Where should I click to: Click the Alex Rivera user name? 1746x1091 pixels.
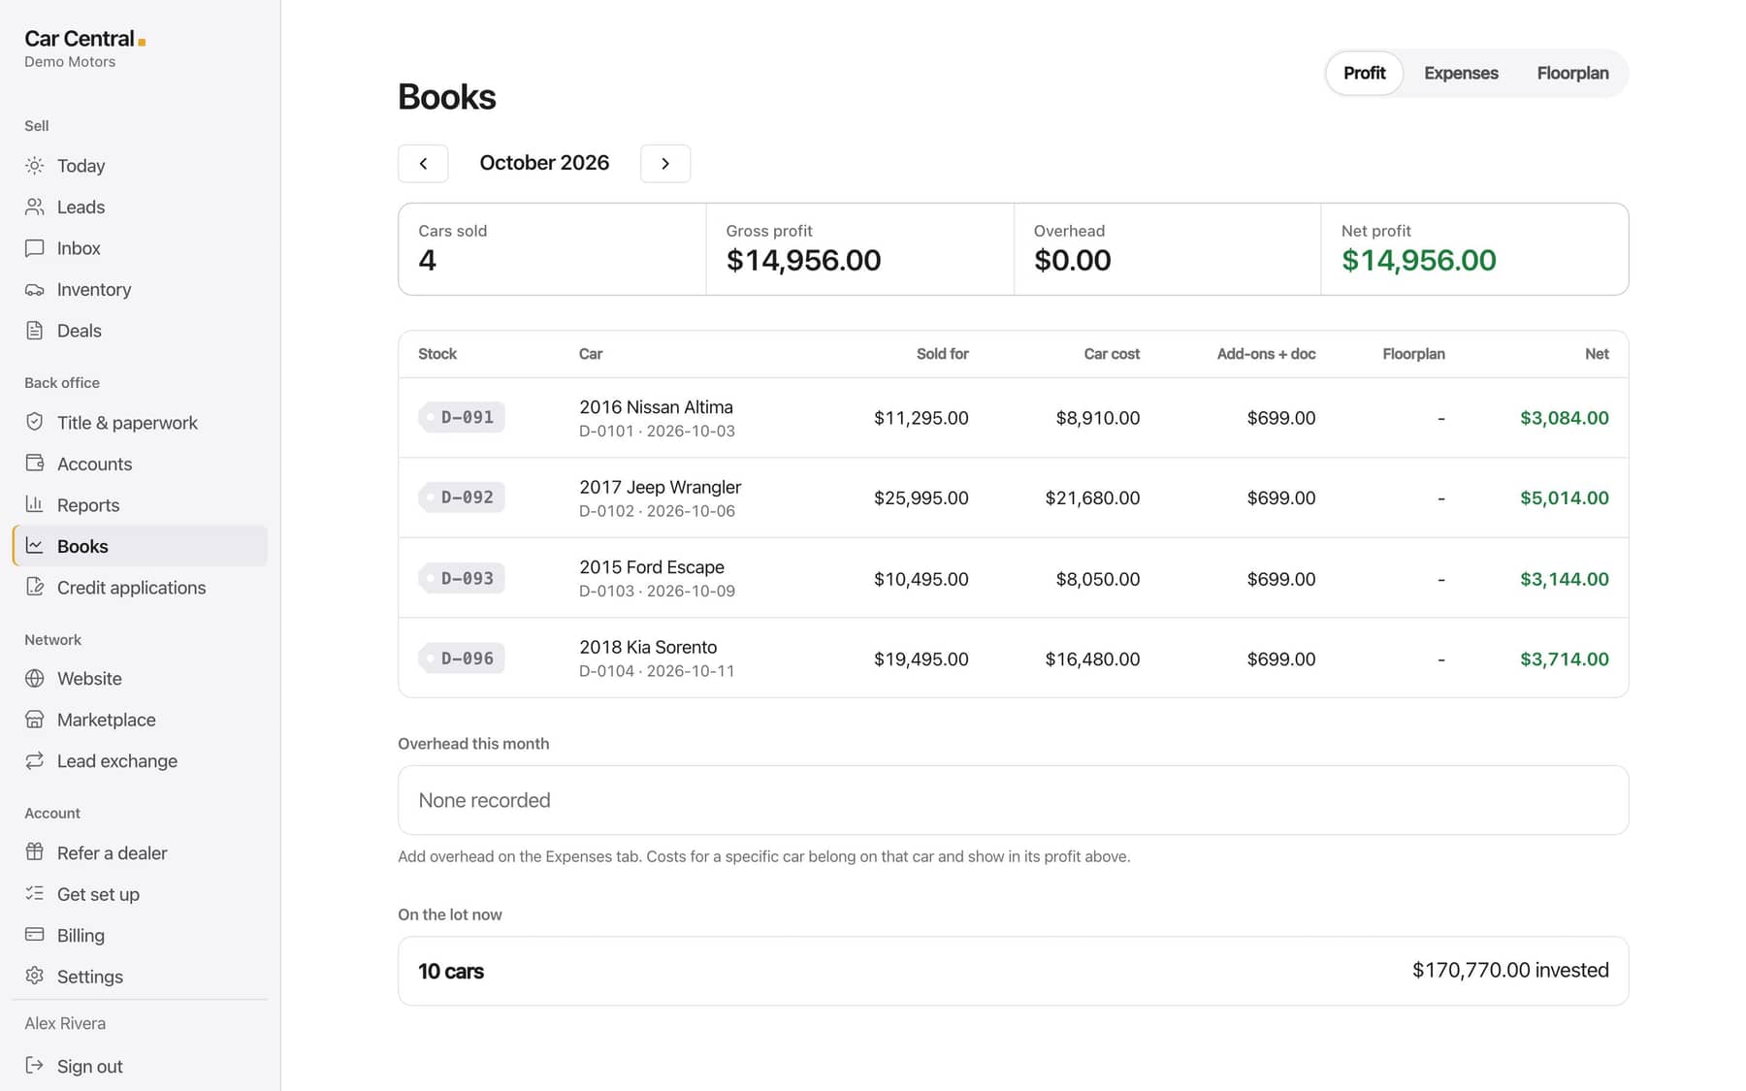point(65,1023)
